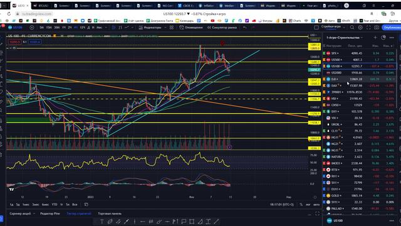Click the blue Опубликовать publish button

coord(391,28)
